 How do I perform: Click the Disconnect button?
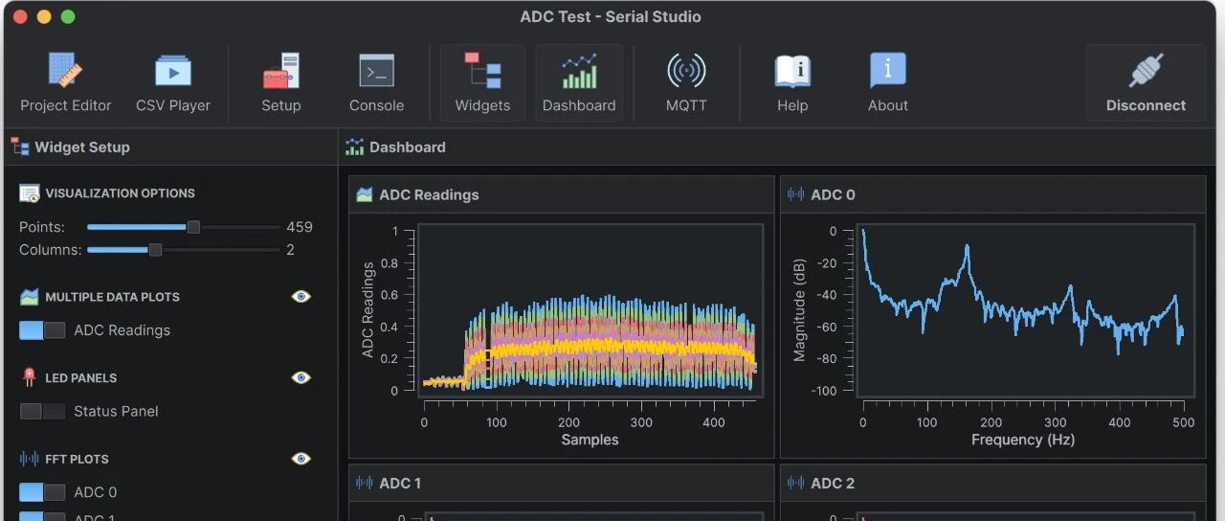pyautogui.click(x=1146, y=82)
